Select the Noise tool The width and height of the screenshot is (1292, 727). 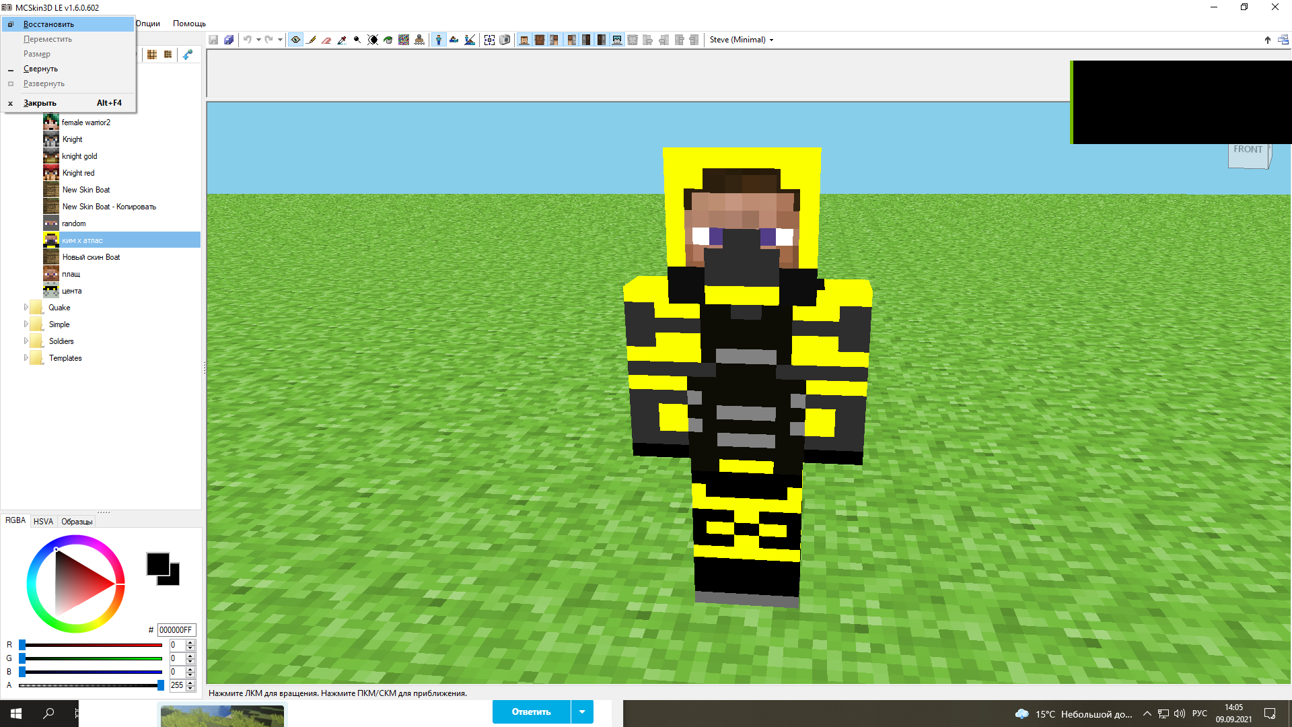tap(404, 40)
